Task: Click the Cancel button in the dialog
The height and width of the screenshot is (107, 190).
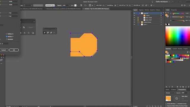Action: (x=4, y=50)
